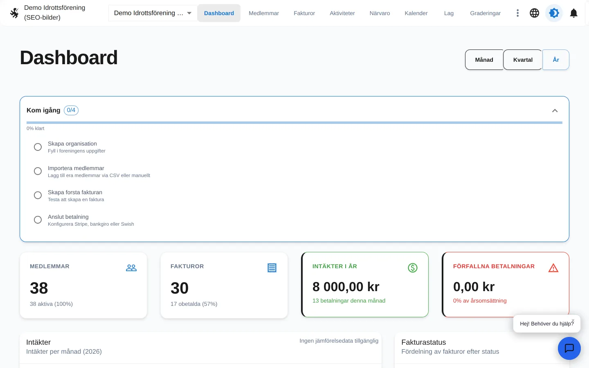Screen dimensions: 589x368
Task: Click the warning triangle on Förfallna card
Action: (x=553, y=268)
